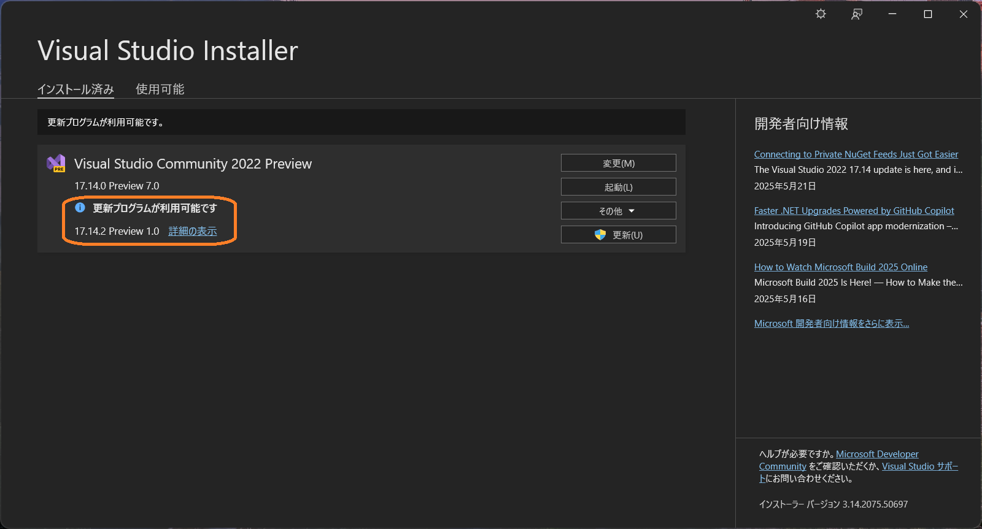This screenshot has height=529, width=982.
Task: Click bold 更新プログラムが利用可能です status text
Action: [x=155, y=208]
